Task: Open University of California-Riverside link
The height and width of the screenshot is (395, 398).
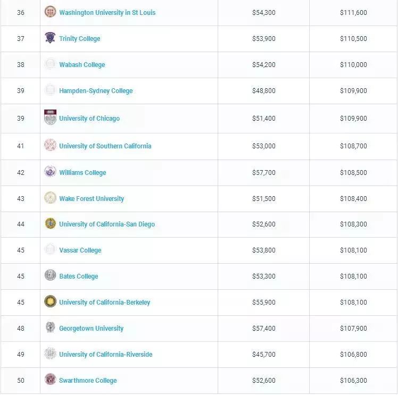Action: tap(105, 355)
